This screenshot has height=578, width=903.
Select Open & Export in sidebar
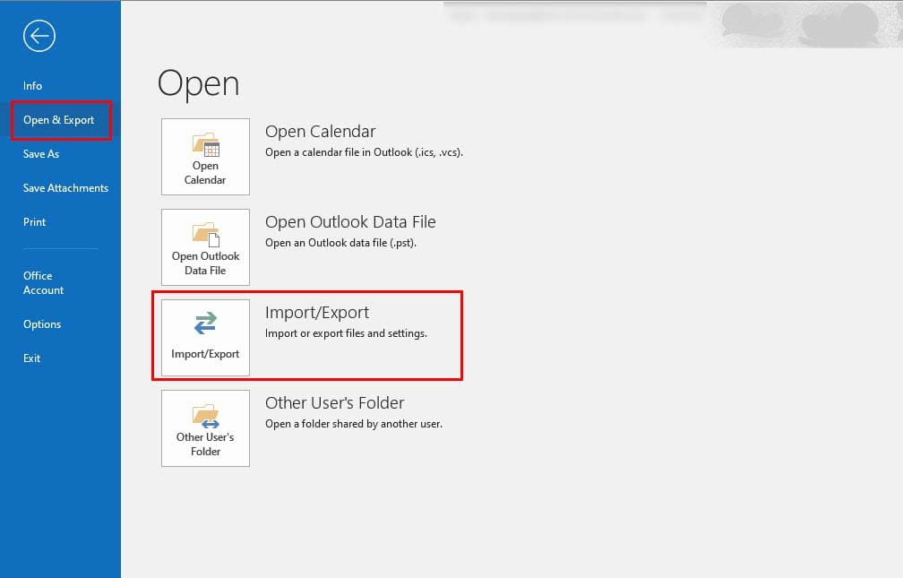click(59, 120)
